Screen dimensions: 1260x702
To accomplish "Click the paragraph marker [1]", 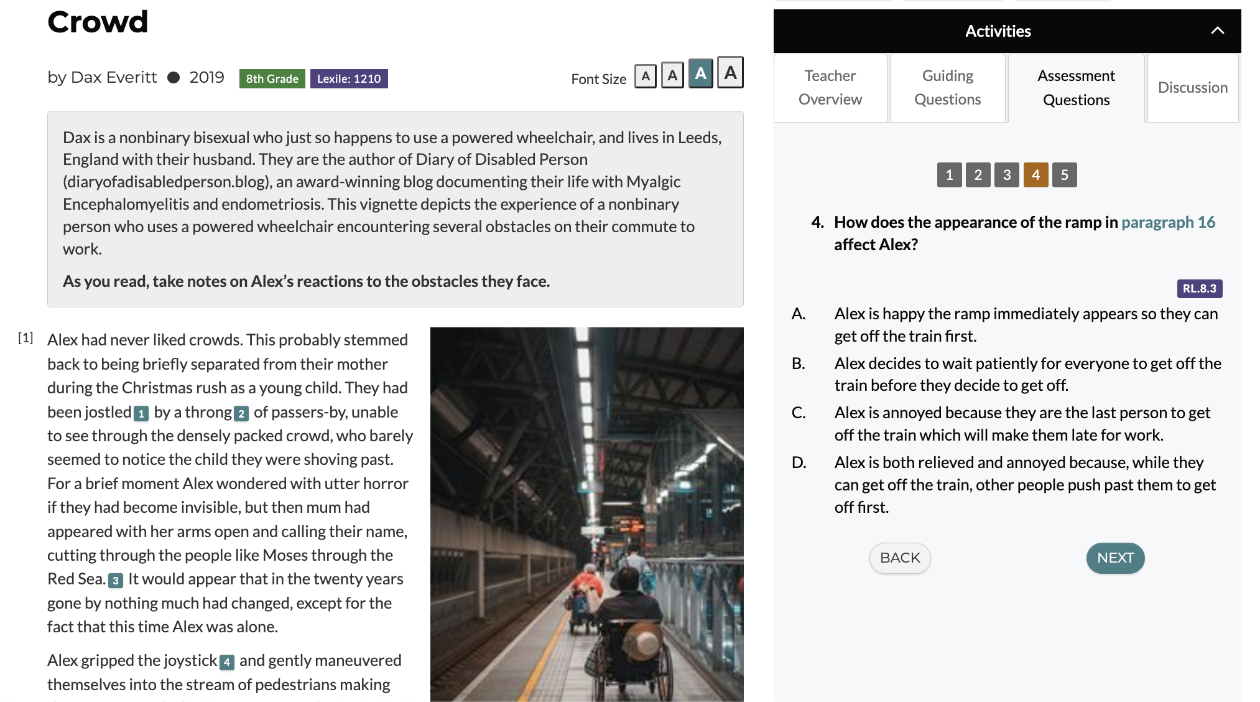I will click(25, 338).
